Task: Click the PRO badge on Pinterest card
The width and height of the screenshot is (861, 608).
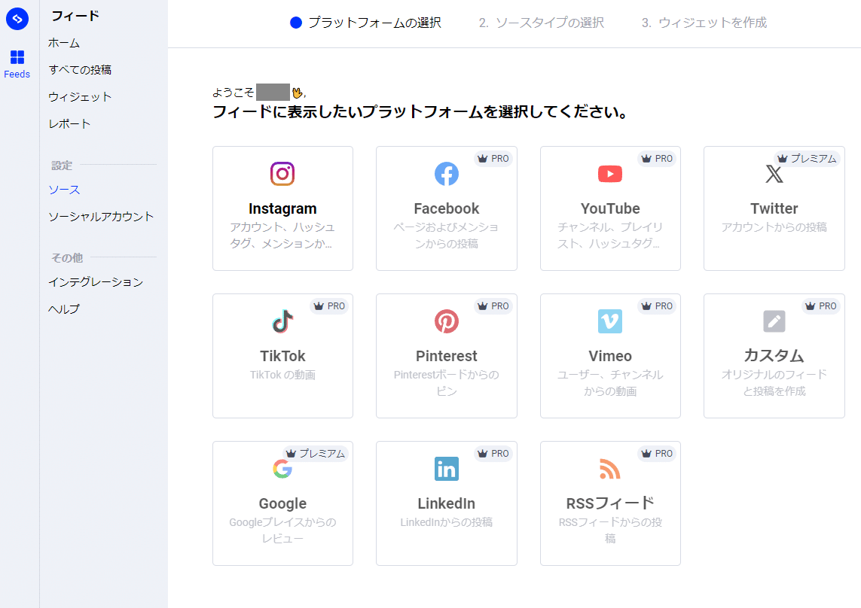Action: click(493, 306)
